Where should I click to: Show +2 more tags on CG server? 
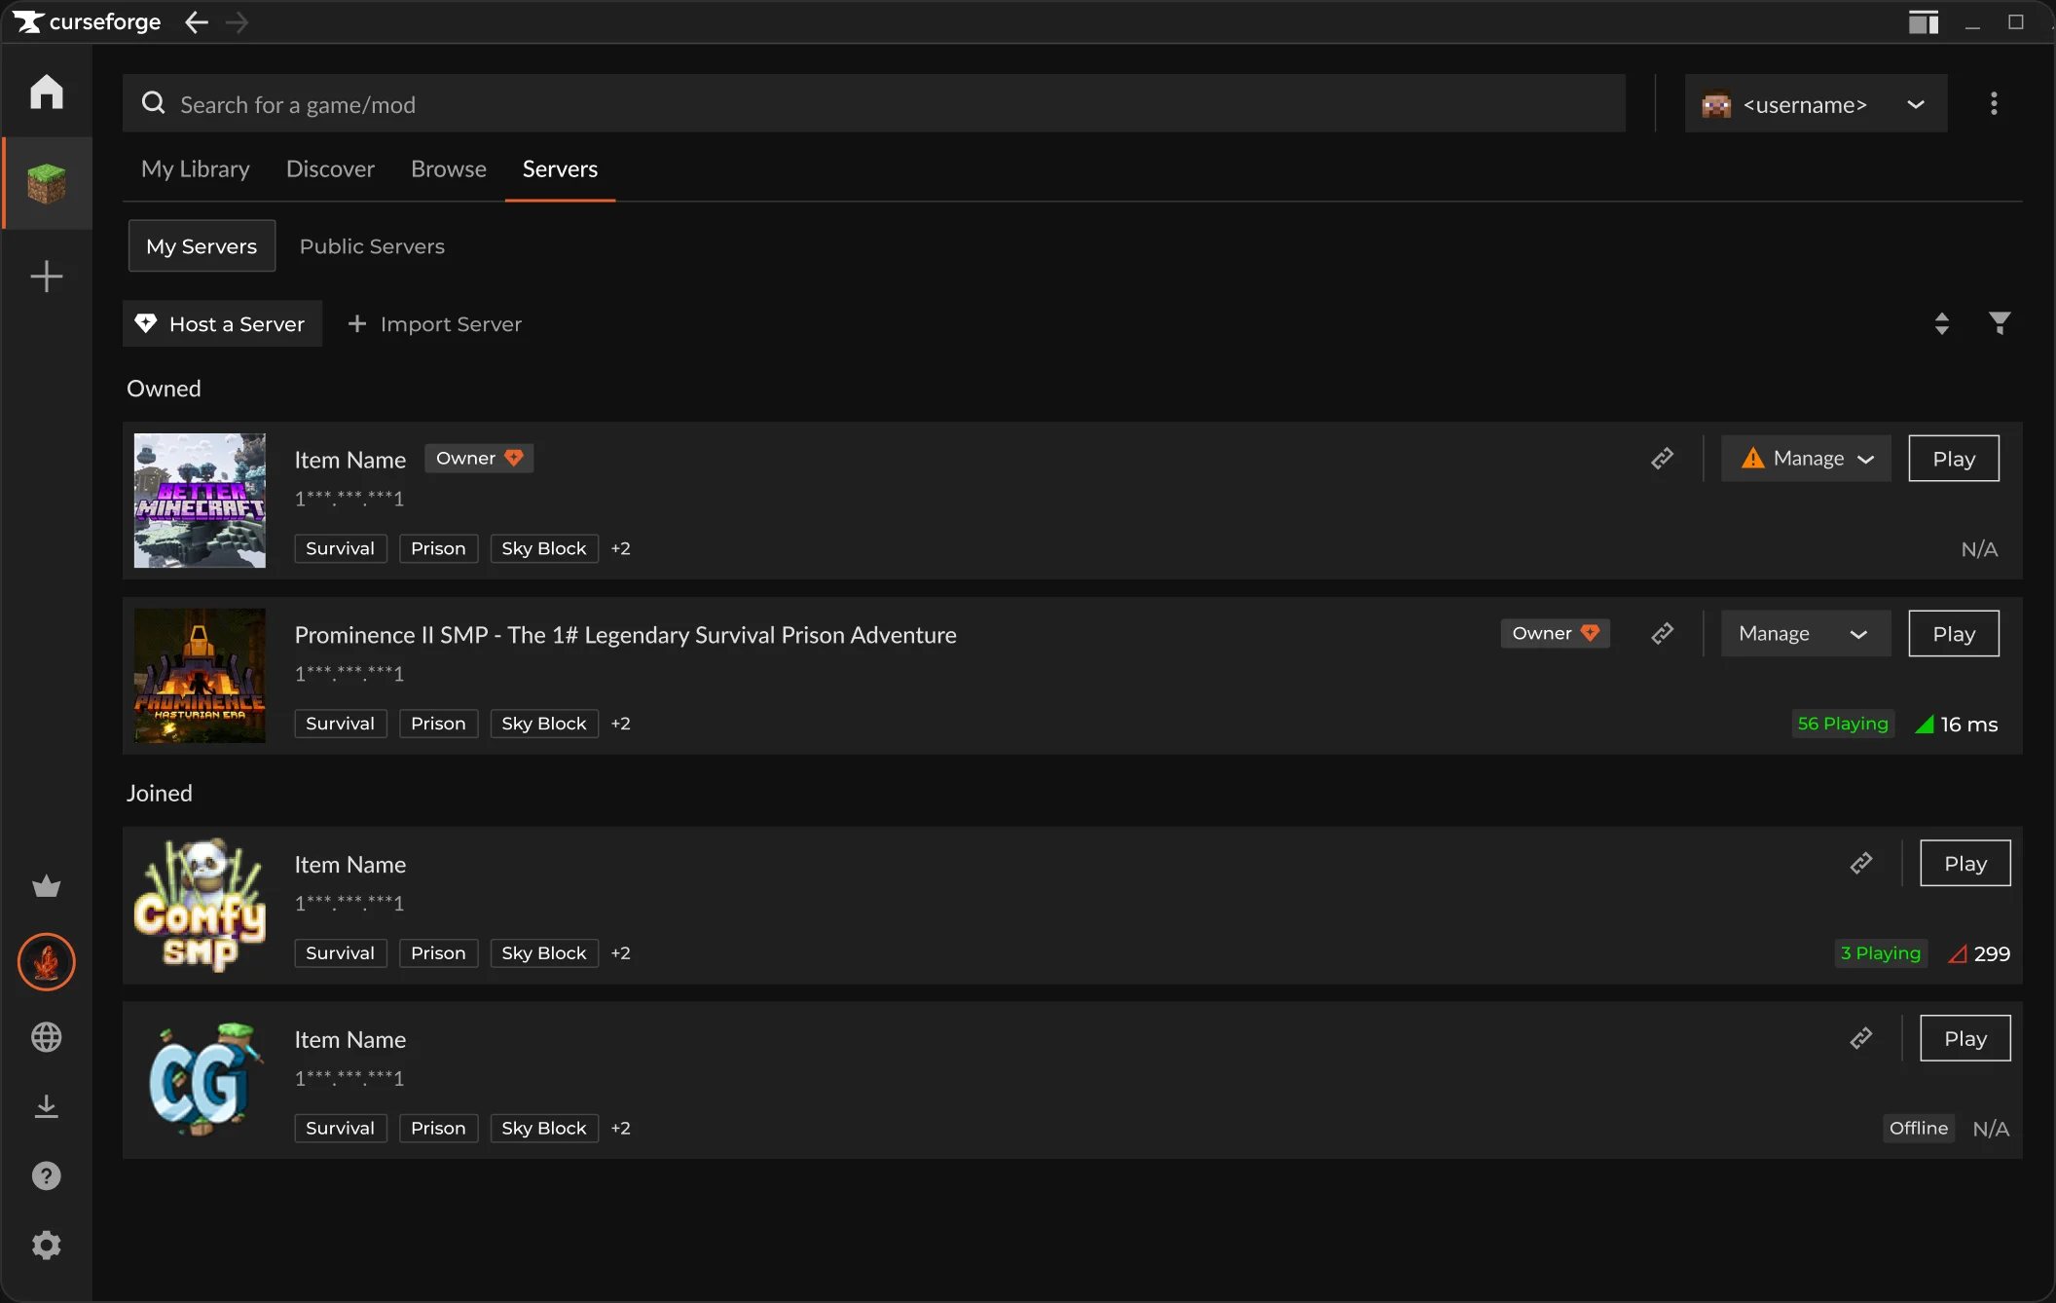621,1130
